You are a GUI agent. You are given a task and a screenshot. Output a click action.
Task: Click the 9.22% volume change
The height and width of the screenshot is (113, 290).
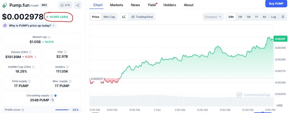[27, 57]
